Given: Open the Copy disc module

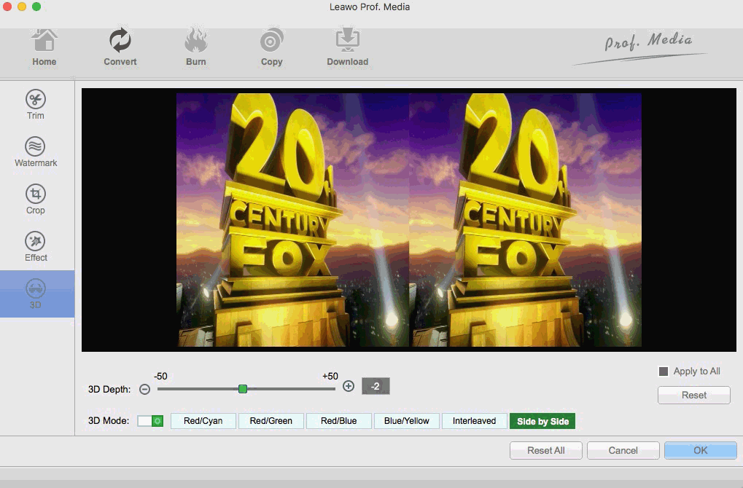Looking at the screenshot, I should coord(271,47).
